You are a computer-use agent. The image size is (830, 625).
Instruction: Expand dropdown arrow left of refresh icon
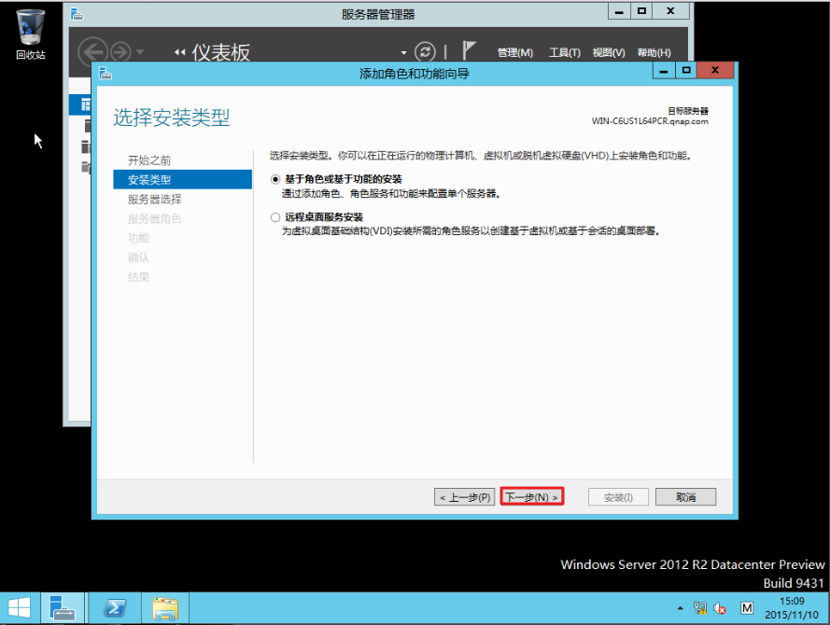(404, 52)
